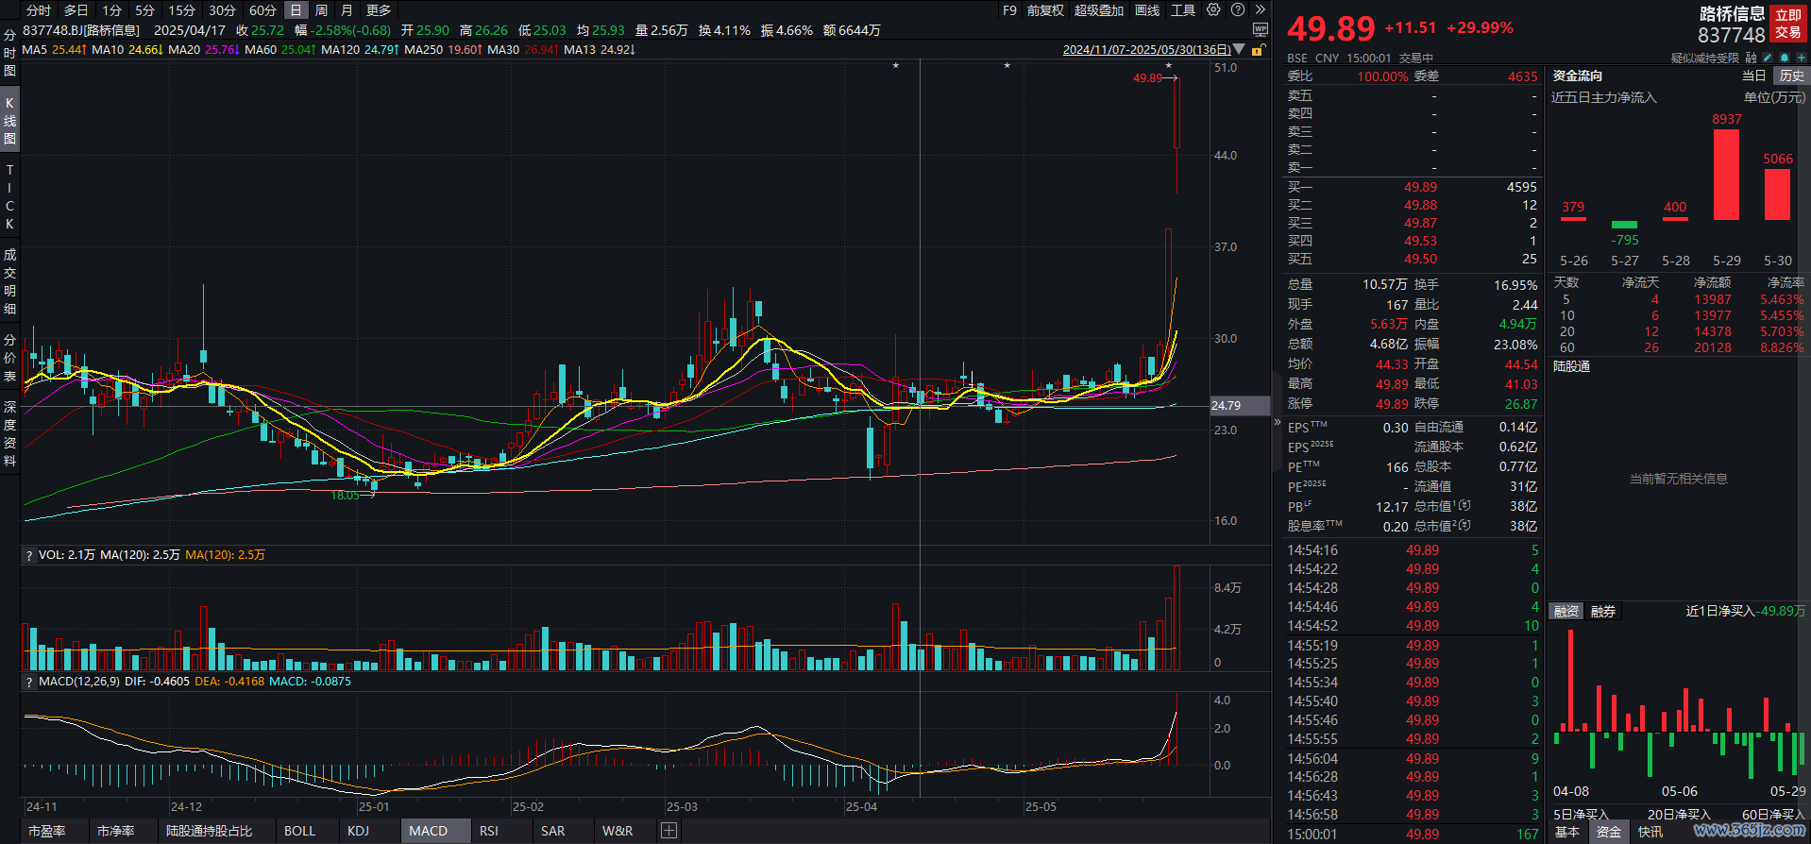The image size is (1811, 844).
Task: Select the KDJ indicator tab
Action: coord(358,831)
